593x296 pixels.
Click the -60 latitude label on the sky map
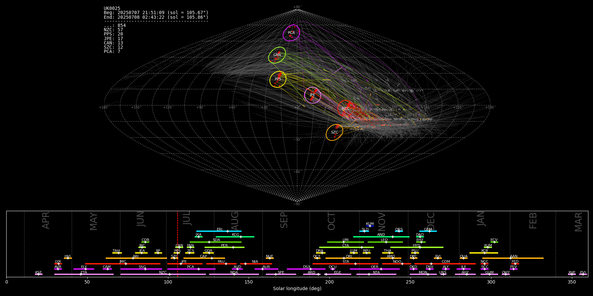pos(297,172)
